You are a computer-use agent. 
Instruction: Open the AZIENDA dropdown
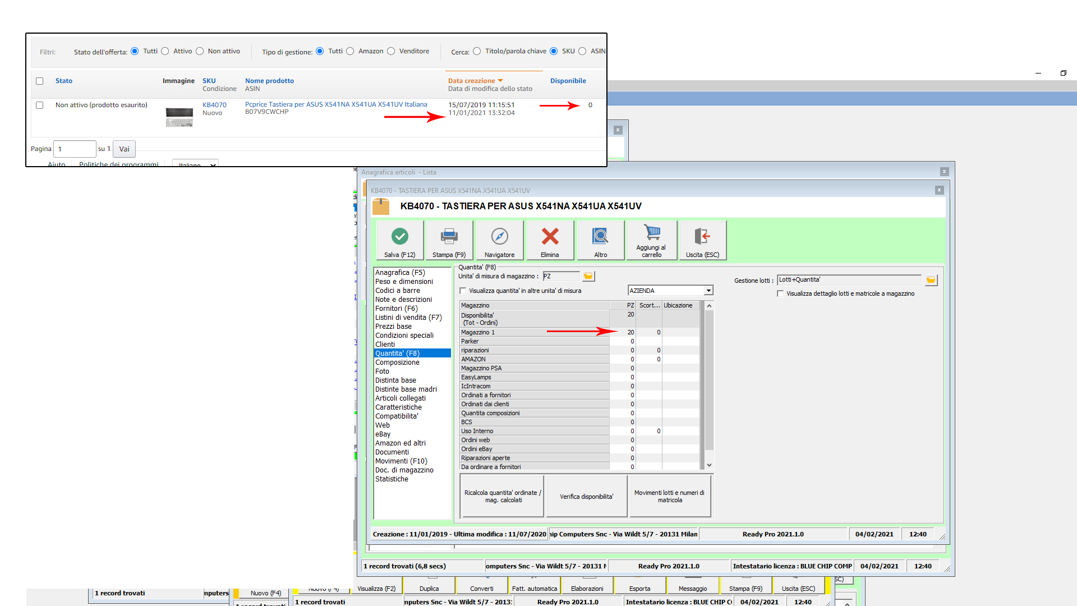coord(708,291)
